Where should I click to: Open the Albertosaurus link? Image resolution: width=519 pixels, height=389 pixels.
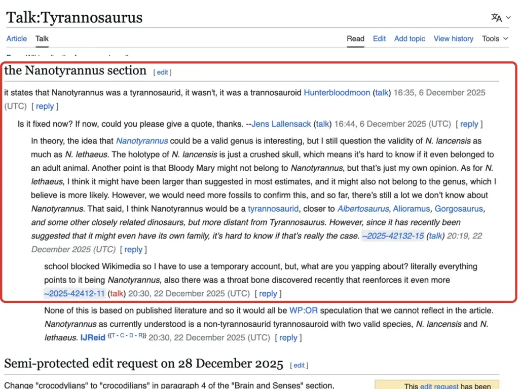(x=363, y=209)
